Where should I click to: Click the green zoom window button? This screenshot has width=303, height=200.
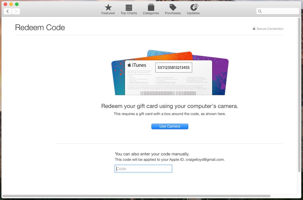tap(17, 4)
